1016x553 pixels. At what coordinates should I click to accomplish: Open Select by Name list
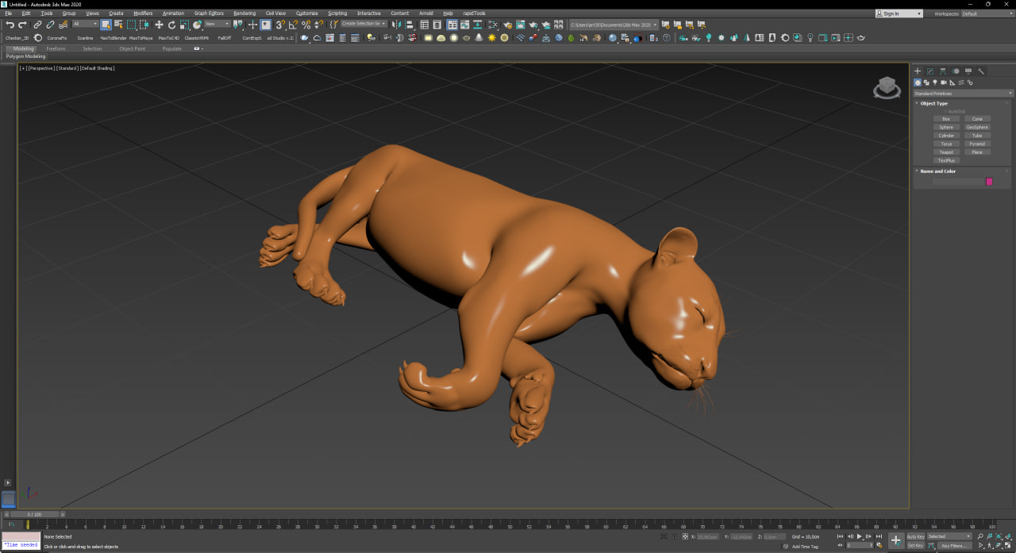tap(118, 25)
